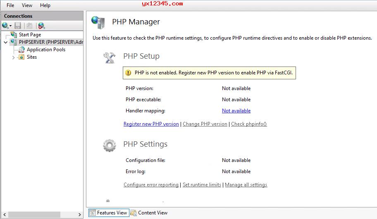The image size is (377, 219).
Task: Click the Create New Connection globe icon
Action: point(5,26)
